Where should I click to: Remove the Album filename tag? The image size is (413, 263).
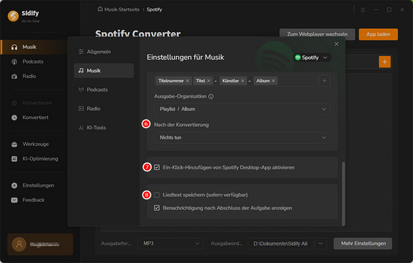pos(274,81)
